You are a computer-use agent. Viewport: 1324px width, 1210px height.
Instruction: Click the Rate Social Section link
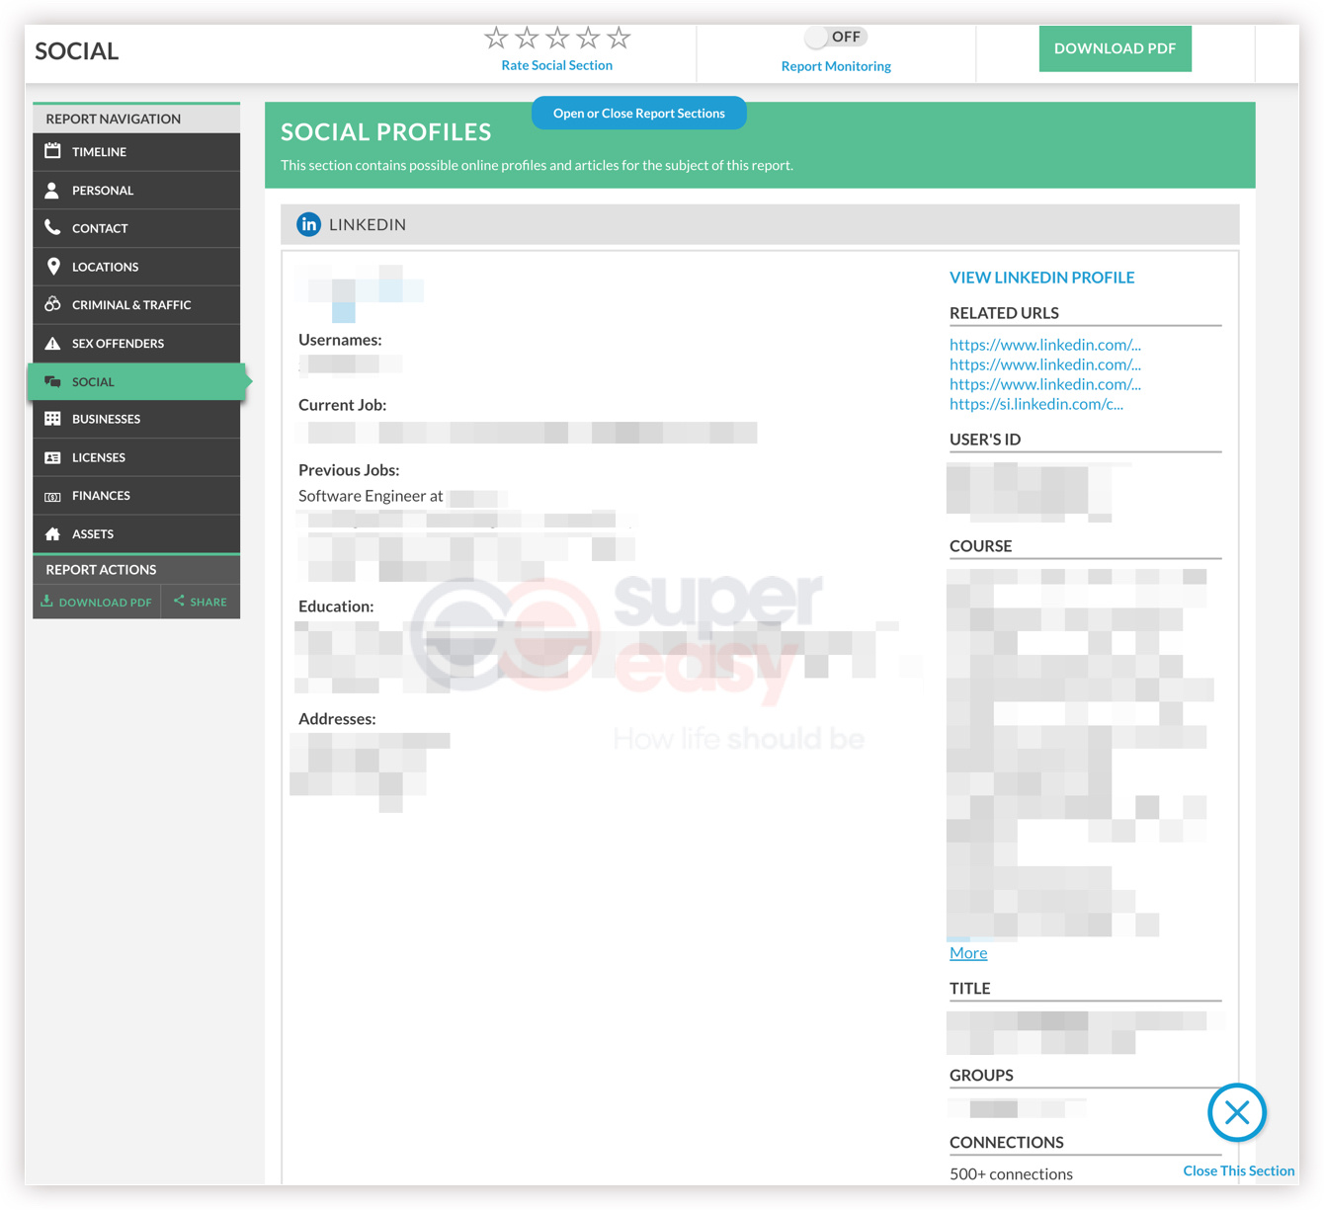(x=556, y=65)
